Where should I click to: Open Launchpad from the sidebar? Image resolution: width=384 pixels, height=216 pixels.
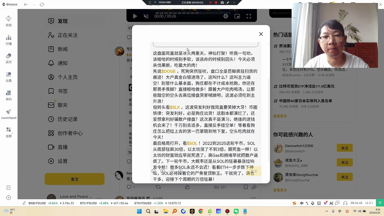coord(9,114)
